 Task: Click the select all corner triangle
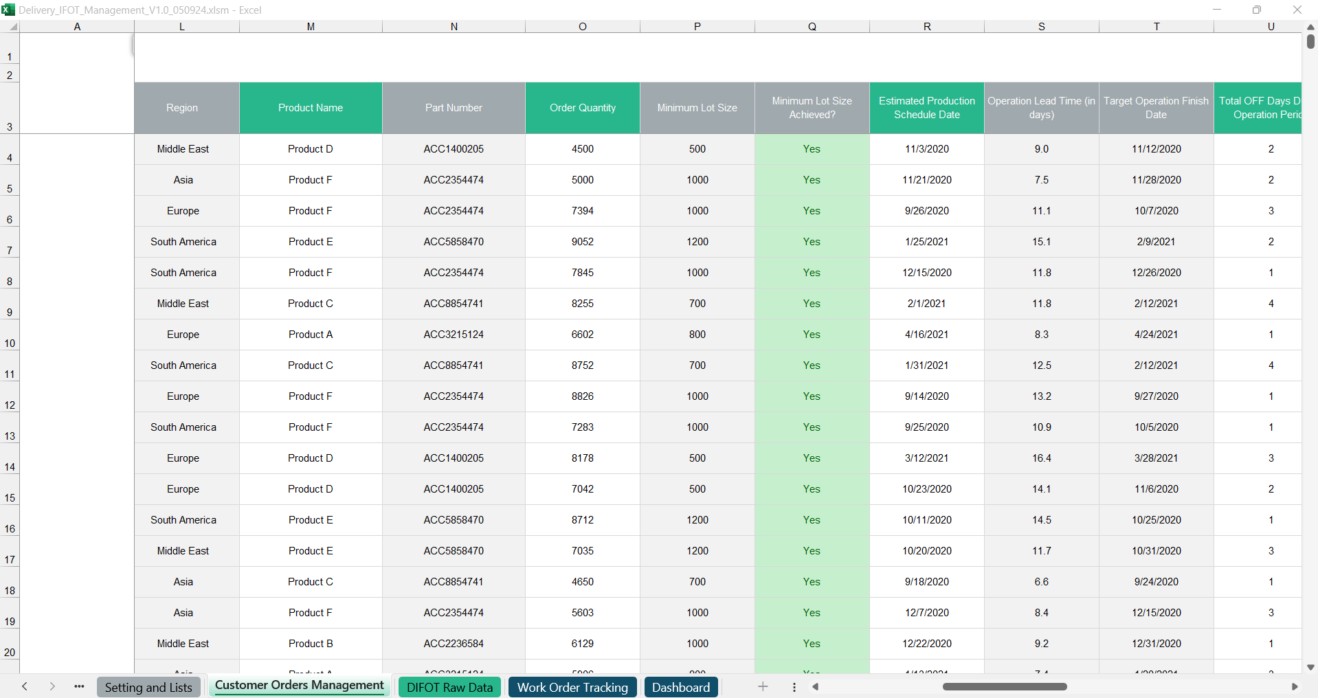(12, 27)
